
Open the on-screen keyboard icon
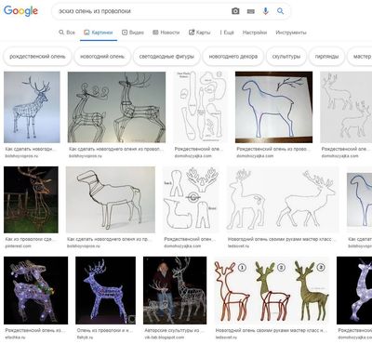point(251,11)
